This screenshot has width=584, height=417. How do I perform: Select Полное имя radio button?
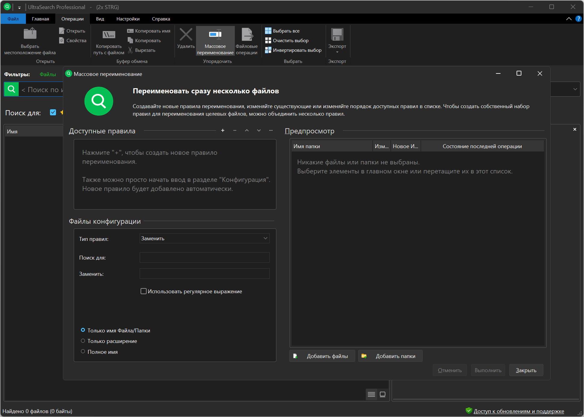83,351
